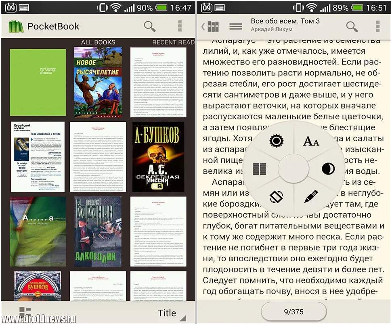Toggle night mode in the radial menu
The height and width of the screenshot is (325, 392).
point(328,169)
